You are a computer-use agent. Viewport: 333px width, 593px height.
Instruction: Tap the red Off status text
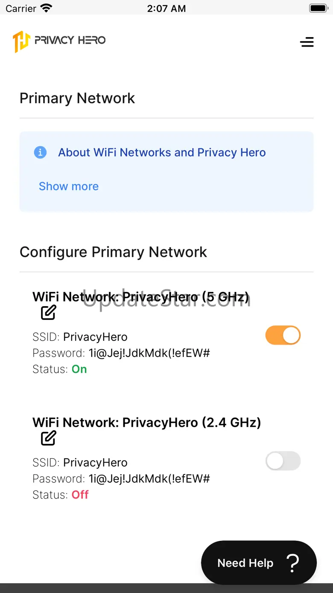[80, 495]
